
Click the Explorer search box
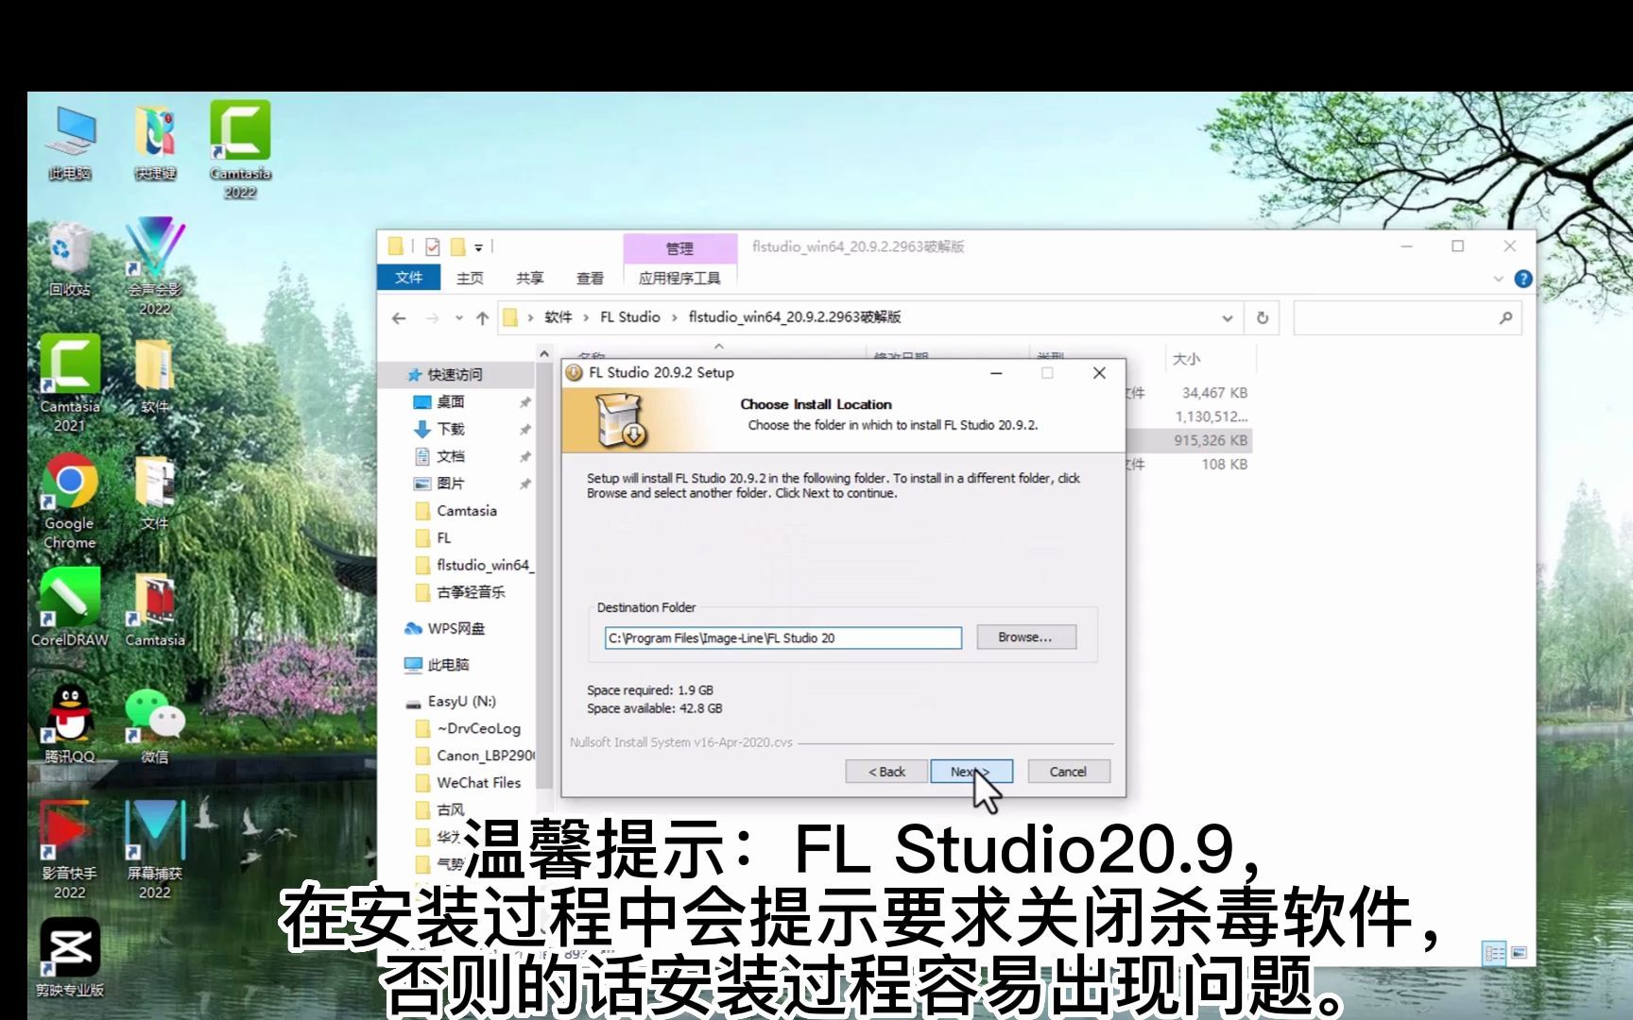click(x=1407, y=318)
